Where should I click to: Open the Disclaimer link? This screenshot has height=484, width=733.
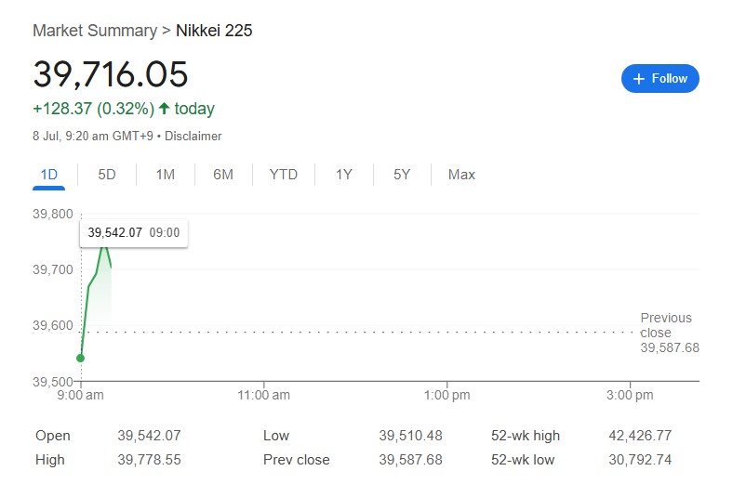[193, 137]
